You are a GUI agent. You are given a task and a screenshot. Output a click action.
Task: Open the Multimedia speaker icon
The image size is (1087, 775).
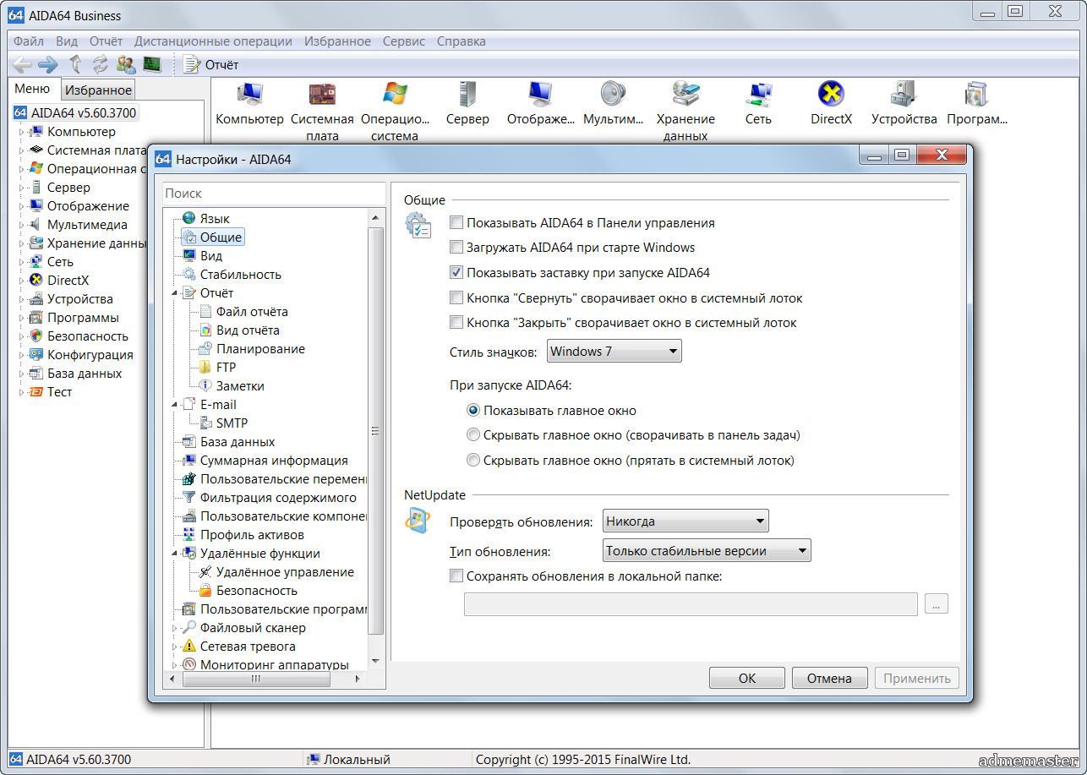tap(613, 95)
